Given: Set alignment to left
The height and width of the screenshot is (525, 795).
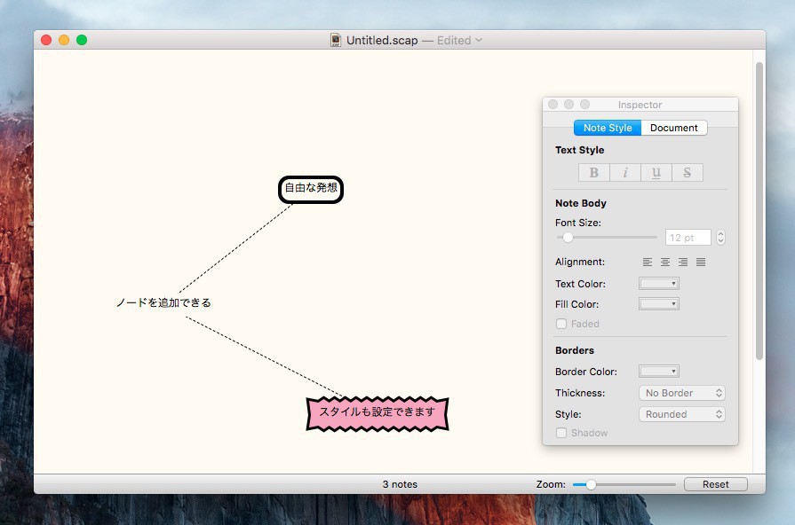Looking at the screenshot, I should (x=648, y=262).
